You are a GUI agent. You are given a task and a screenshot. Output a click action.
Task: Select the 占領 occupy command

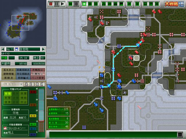pyautogui.click(x=16, y=98)
